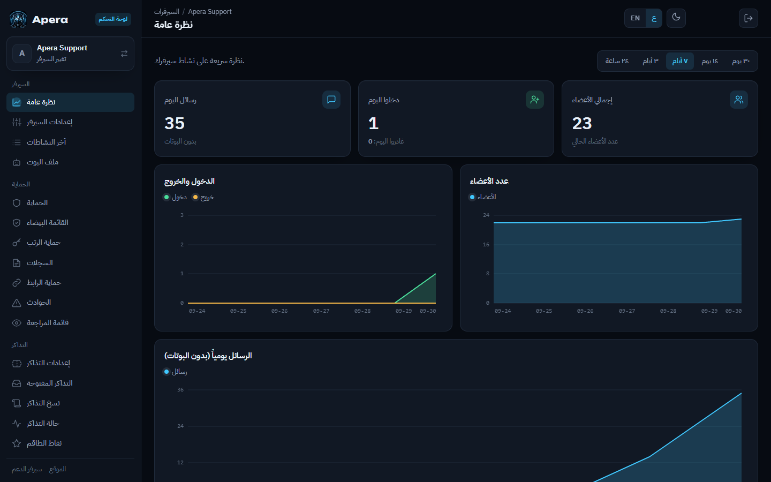This screenshot has width=771, height=482.
Task: Click the value 35 on رسائل اليوم card
Action: [x=175, y=124]
